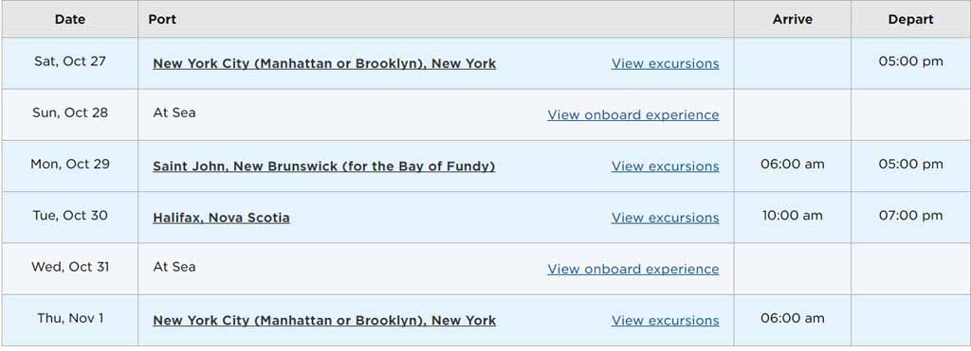View excursions for Saint John, New Brunswick
This screenshot has height=351, width=971.
(x=665, y=167)
